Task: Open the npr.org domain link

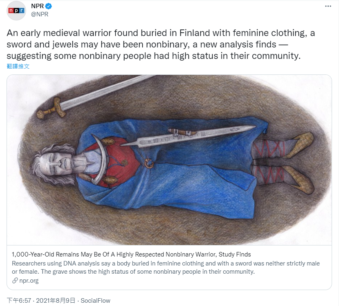Action: [x=29, y=281]
